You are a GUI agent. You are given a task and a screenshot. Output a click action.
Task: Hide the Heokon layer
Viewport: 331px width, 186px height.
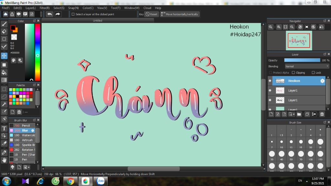[x=270, y=81]
